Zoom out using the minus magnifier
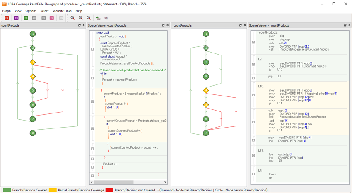Screen dimensions: 352x193 81,18
